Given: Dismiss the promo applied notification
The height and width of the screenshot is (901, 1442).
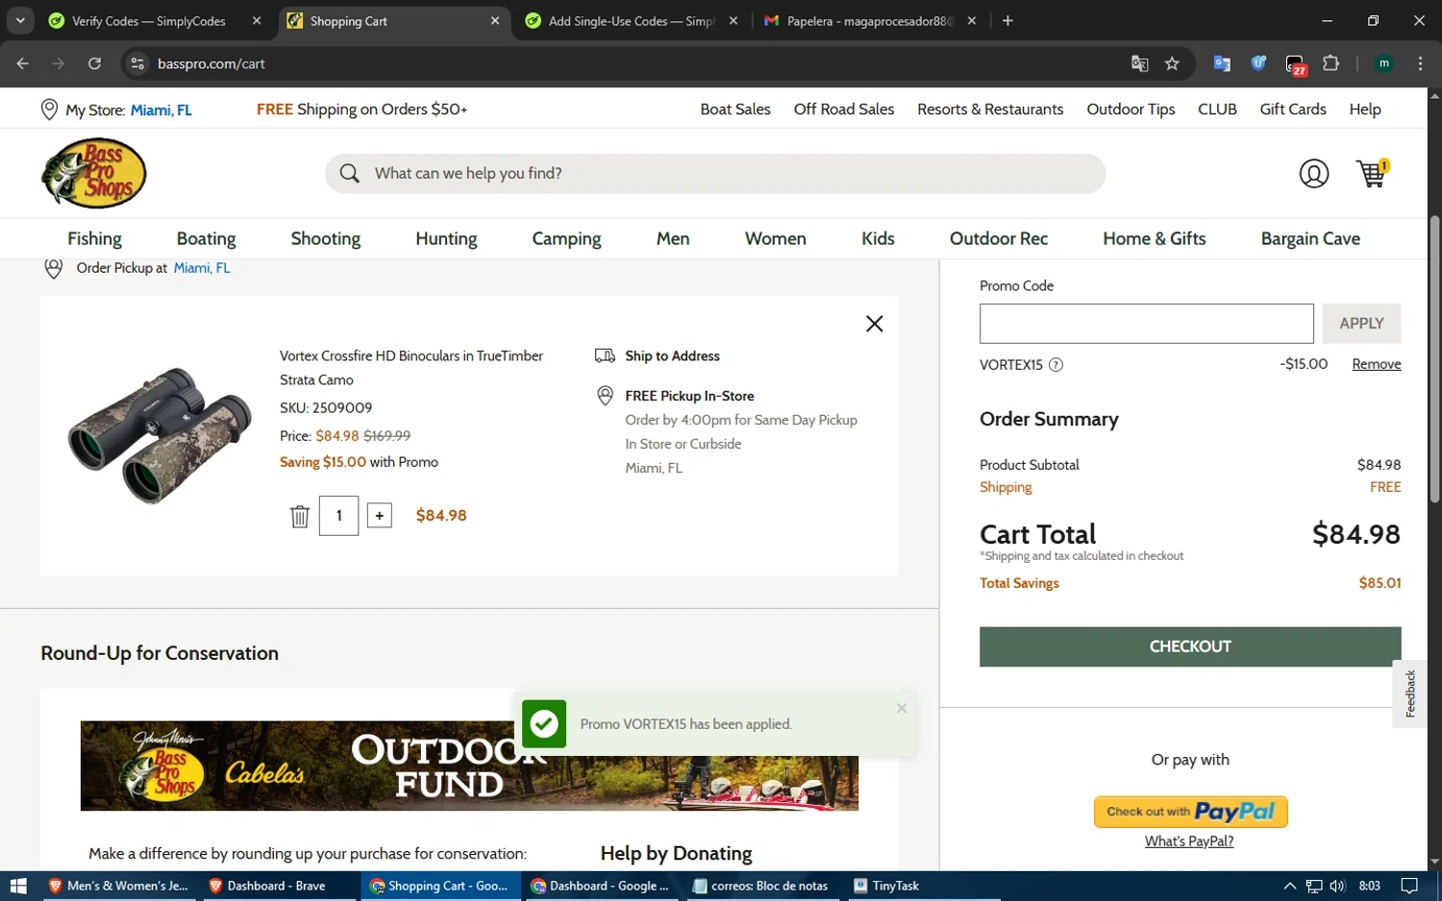Looking at the screenshot, I should [x=901, y=708].
